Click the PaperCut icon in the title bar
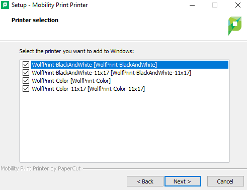 tap(5, 5)
